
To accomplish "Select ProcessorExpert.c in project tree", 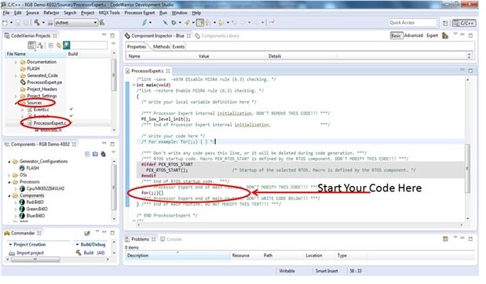I will click(x=46, y=123).
